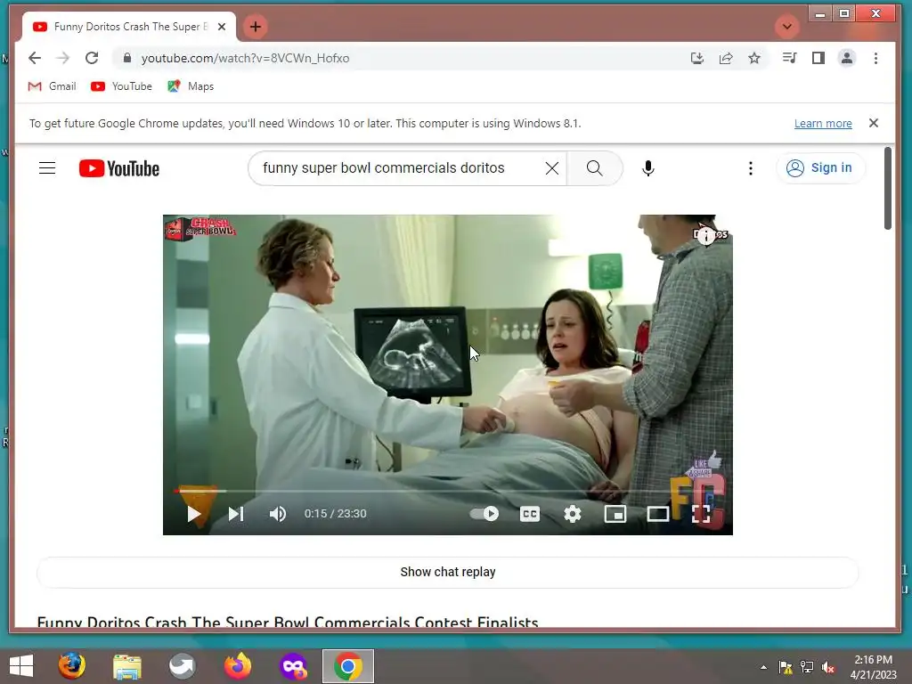912x684 pixels.
Task: Mute the video player volume
Action: 278,514
